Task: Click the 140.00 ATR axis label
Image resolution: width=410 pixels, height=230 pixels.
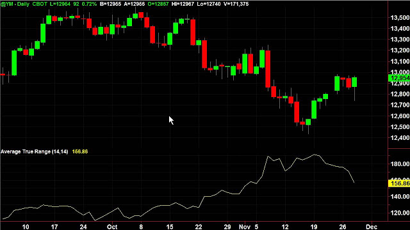Action: pyautogui.click(x=400, y=197)
